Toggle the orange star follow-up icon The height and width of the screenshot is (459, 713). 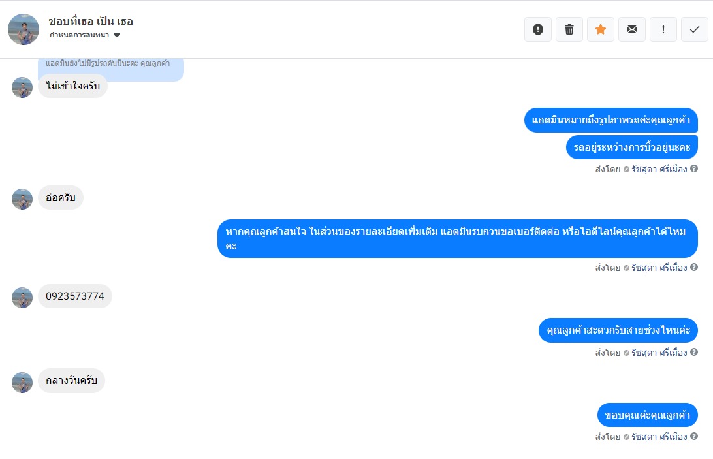(601, 29)
